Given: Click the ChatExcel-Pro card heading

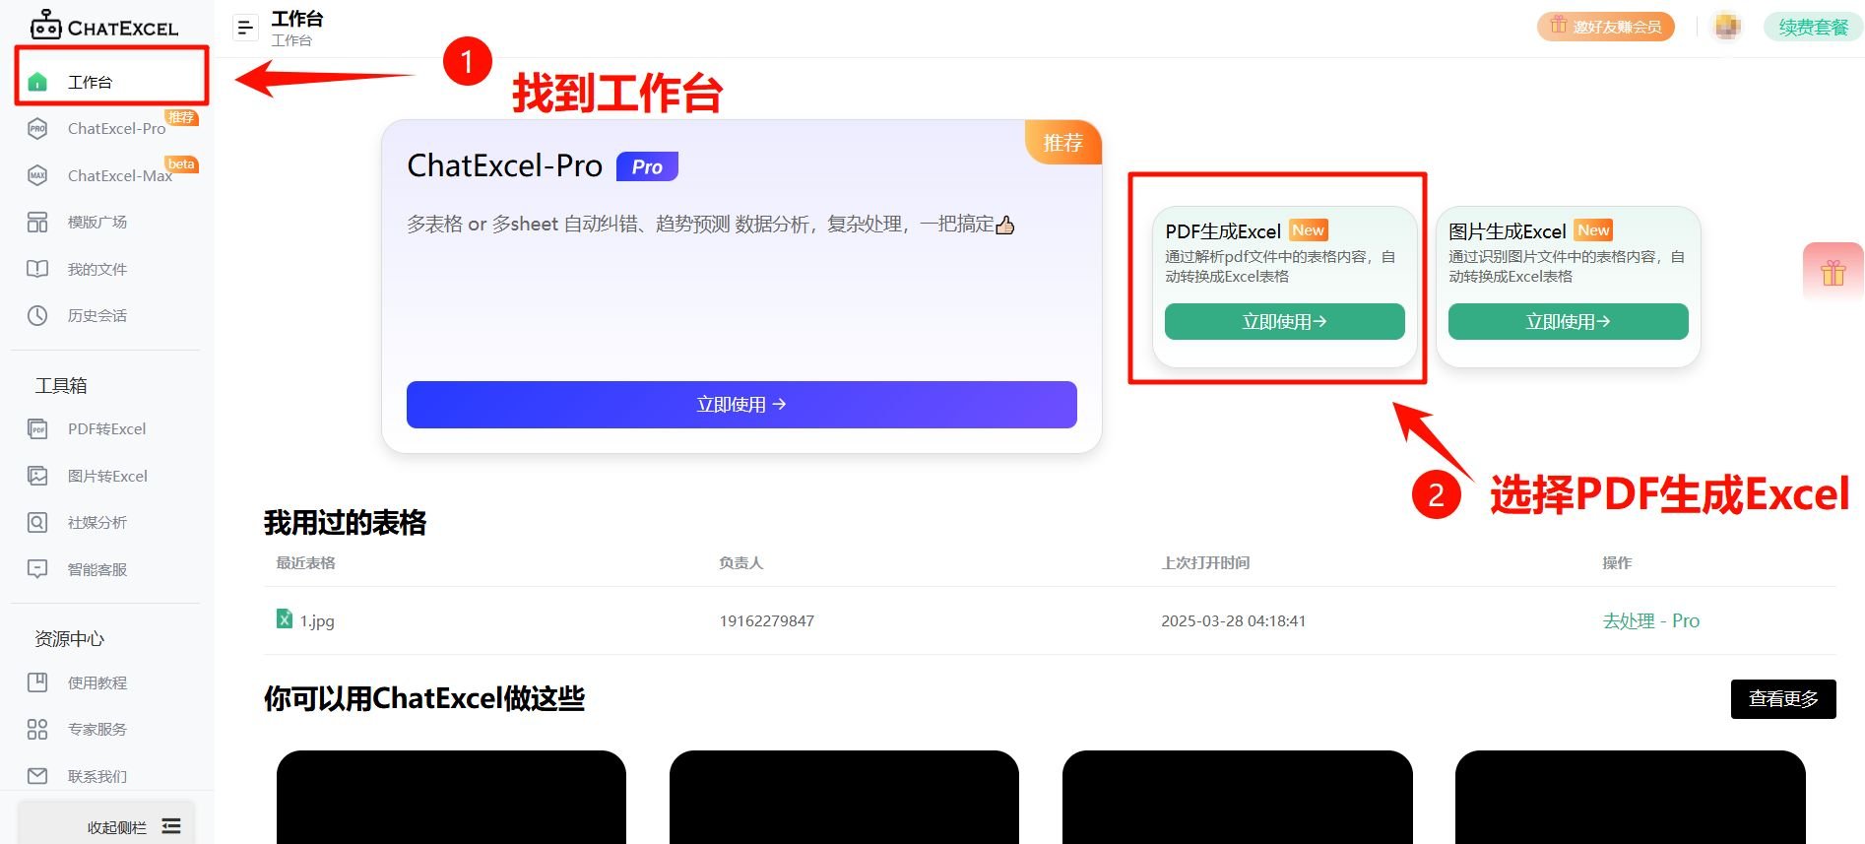Looking at the screenshot, I should pos(505,165).
